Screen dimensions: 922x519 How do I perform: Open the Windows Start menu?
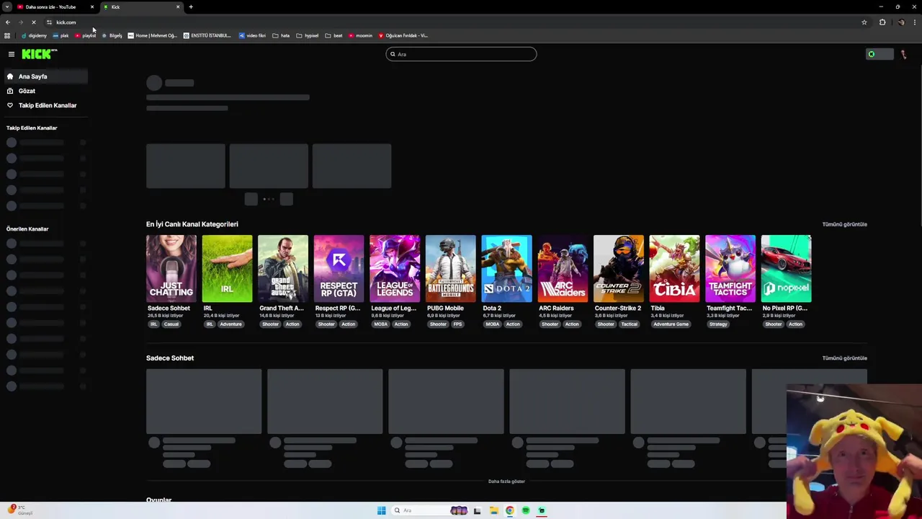click(x=381, y=510)
